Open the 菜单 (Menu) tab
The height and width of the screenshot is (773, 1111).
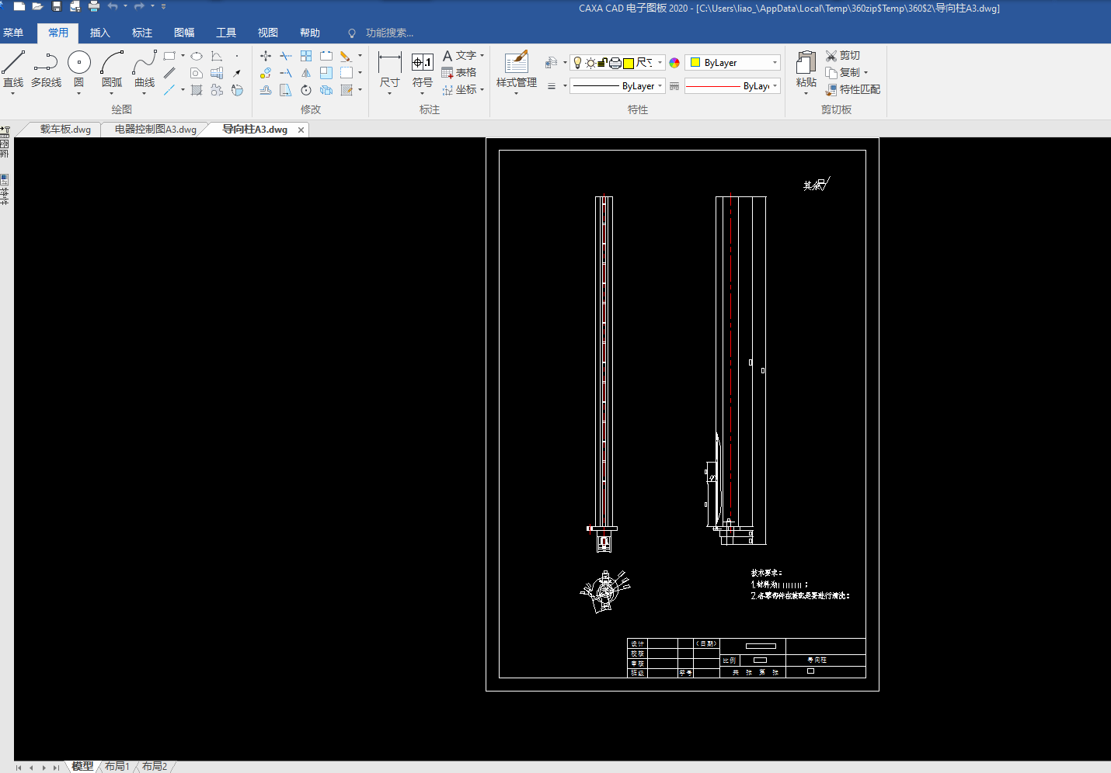tap(13, 33)
